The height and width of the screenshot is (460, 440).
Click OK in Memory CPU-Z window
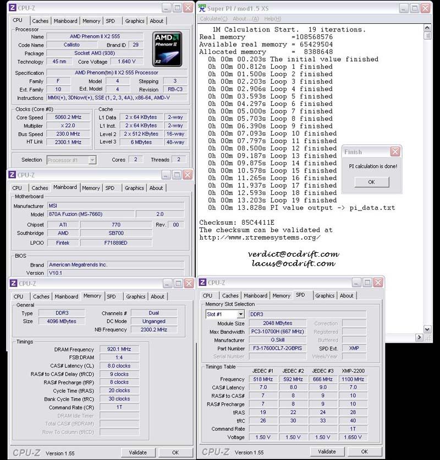tap(175, 452)
